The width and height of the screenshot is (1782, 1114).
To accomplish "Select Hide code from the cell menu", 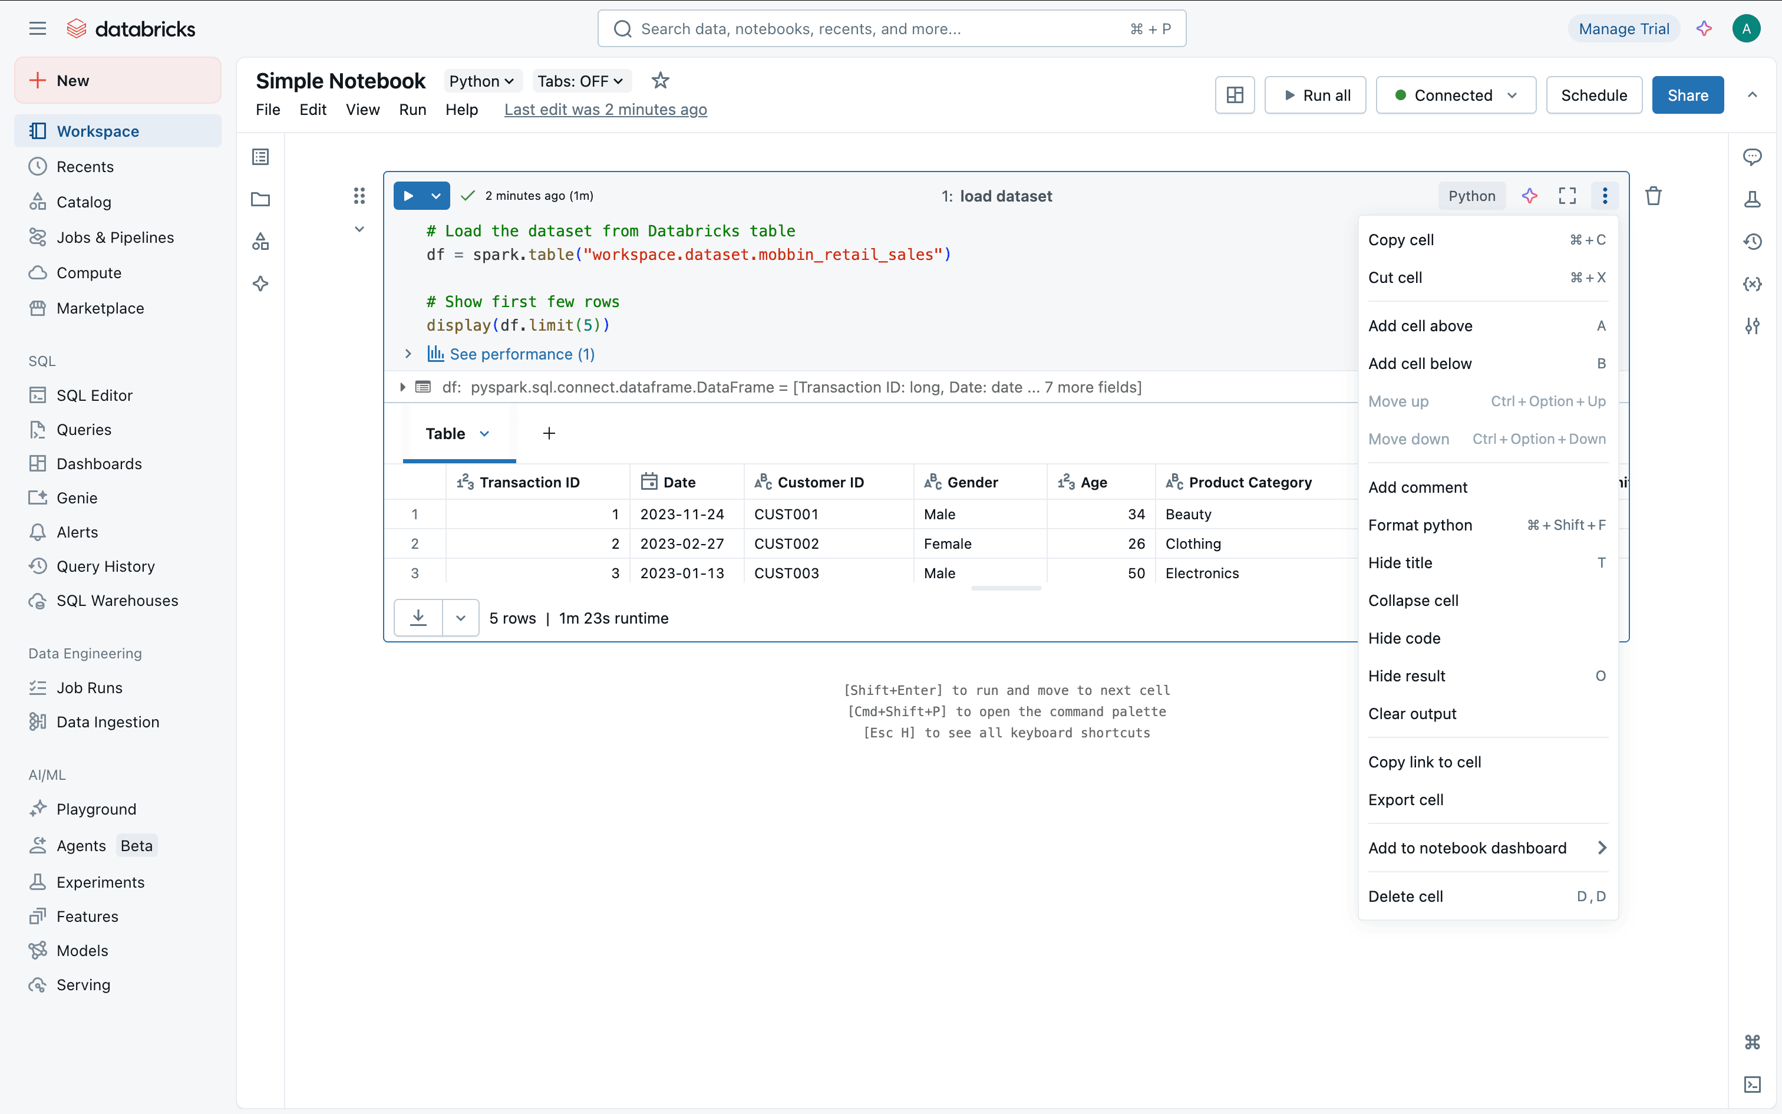I will pos(1404,638).
